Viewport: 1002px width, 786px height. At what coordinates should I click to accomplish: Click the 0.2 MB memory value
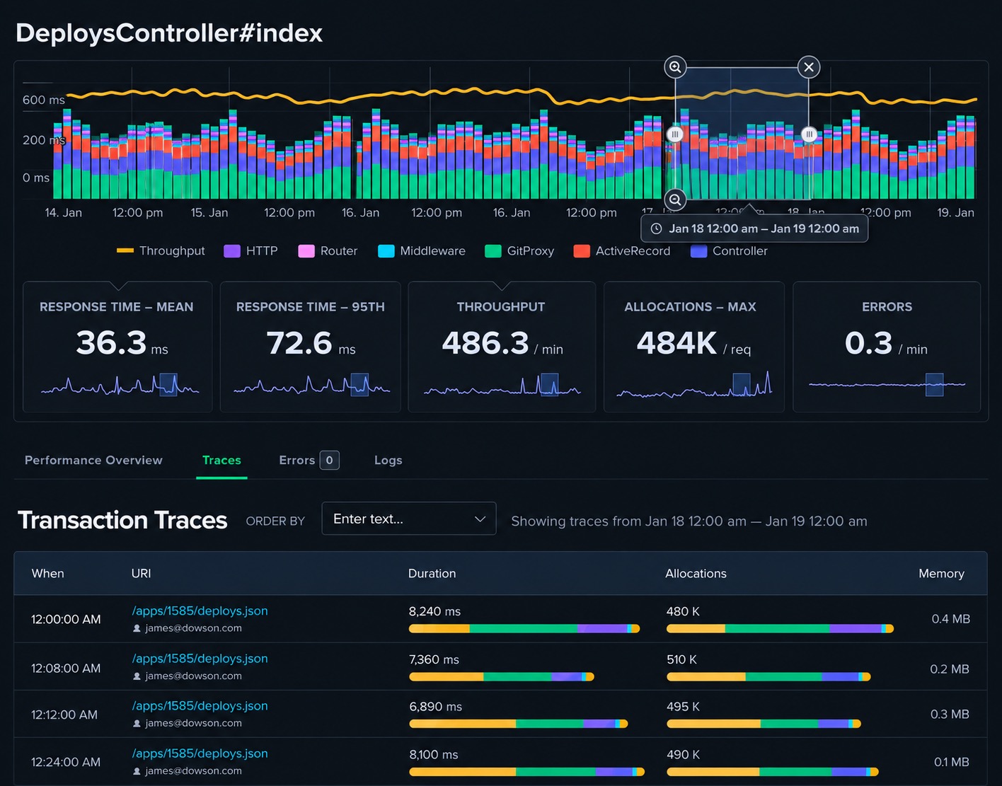[950, 669]
